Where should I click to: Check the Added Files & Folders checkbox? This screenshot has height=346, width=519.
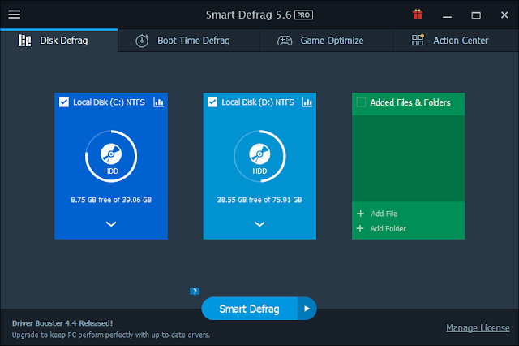click(x=361, y=102)
